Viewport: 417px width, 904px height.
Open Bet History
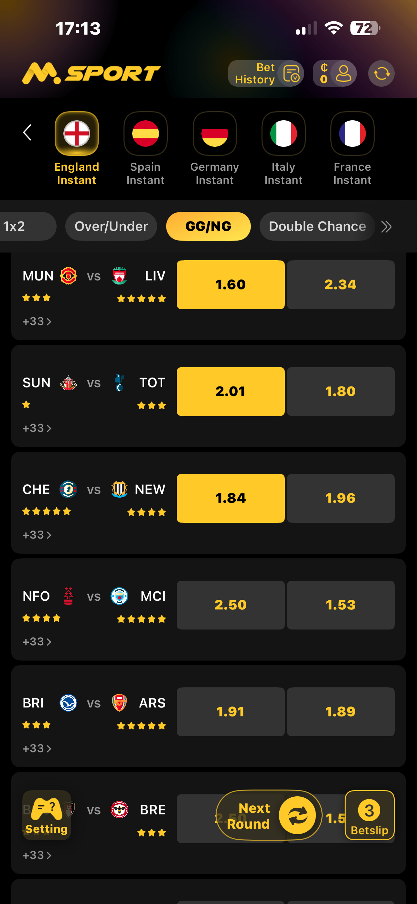point(266,73)
